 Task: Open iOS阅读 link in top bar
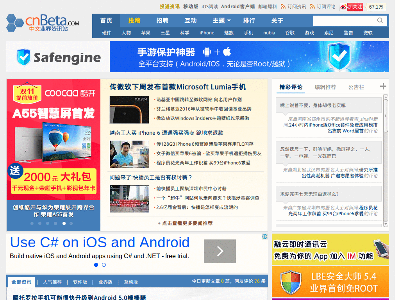pyautogui.click(x=210, y=6)
